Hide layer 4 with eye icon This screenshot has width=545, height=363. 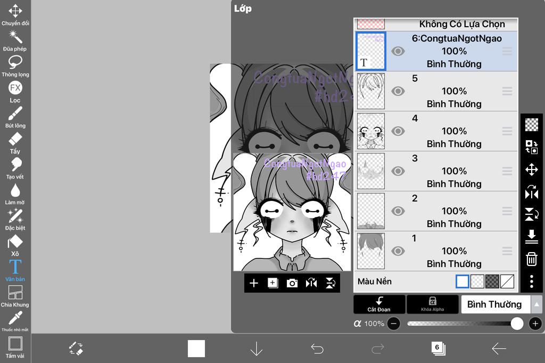click(398, 131)
